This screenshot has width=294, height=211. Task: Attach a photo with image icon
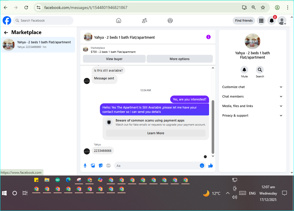click(x=93, y=165)
